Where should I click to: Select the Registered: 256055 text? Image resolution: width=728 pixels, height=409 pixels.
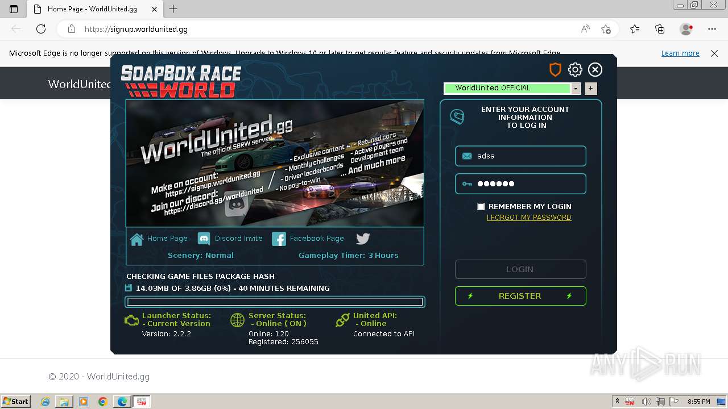click(x=283, y=342)
